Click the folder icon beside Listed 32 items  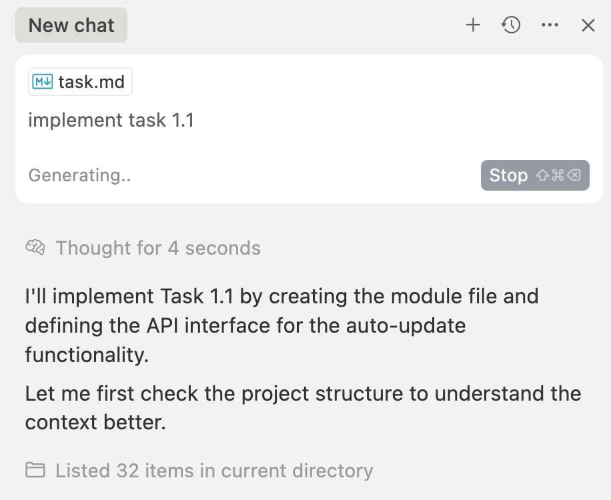coord(35,471)
